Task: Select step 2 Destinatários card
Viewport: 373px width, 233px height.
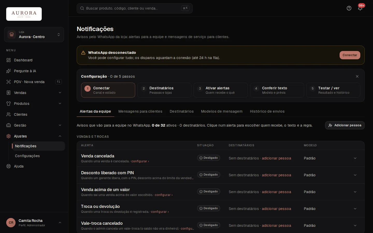Action: coord(164,90)
